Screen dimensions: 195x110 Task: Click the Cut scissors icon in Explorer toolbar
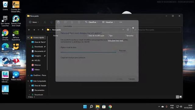45,22
